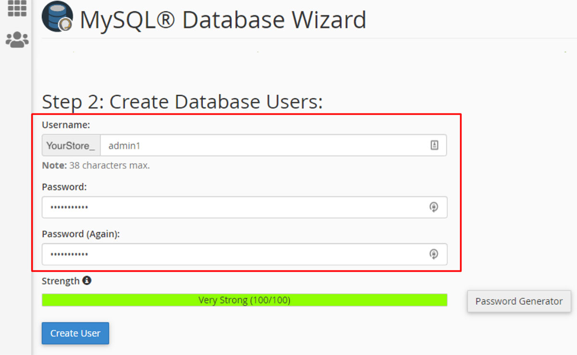Click the Step 2: Create Database Users heading
Image resolution: width=577 pixels, height=355 pixels.
(182, 102)
